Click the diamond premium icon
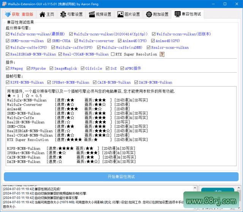Image resolution: width=243 pixels, height=212 pixels. click(x=8, y=14)
